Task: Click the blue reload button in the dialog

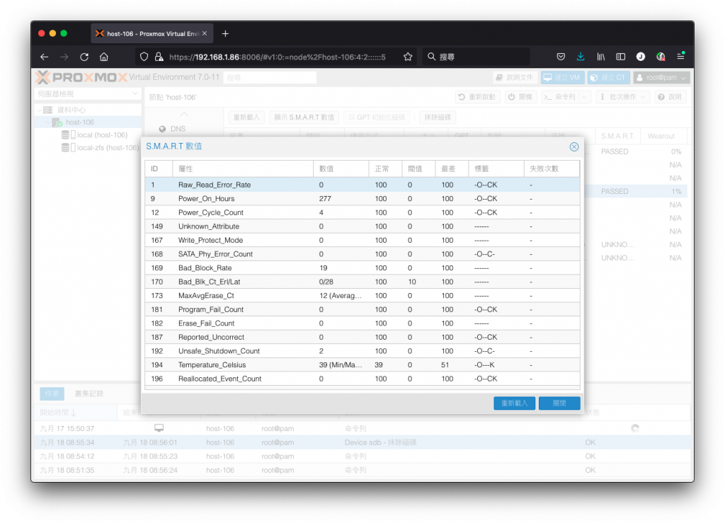Action: coord(514,403)
